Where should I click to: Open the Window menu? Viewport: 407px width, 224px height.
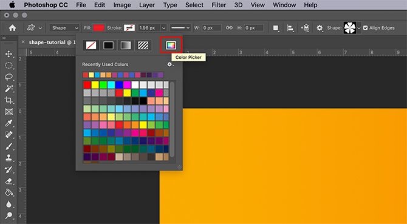pos(284,5)
